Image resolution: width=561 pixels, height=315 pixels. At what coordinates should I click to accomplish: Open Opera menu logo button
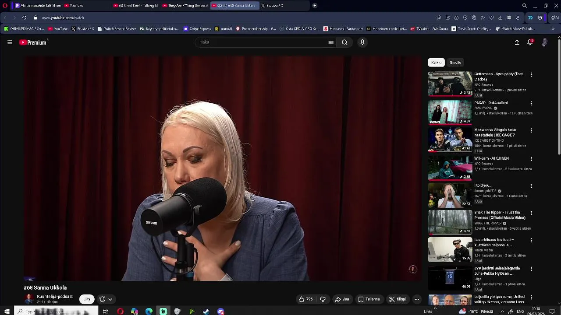5,6
